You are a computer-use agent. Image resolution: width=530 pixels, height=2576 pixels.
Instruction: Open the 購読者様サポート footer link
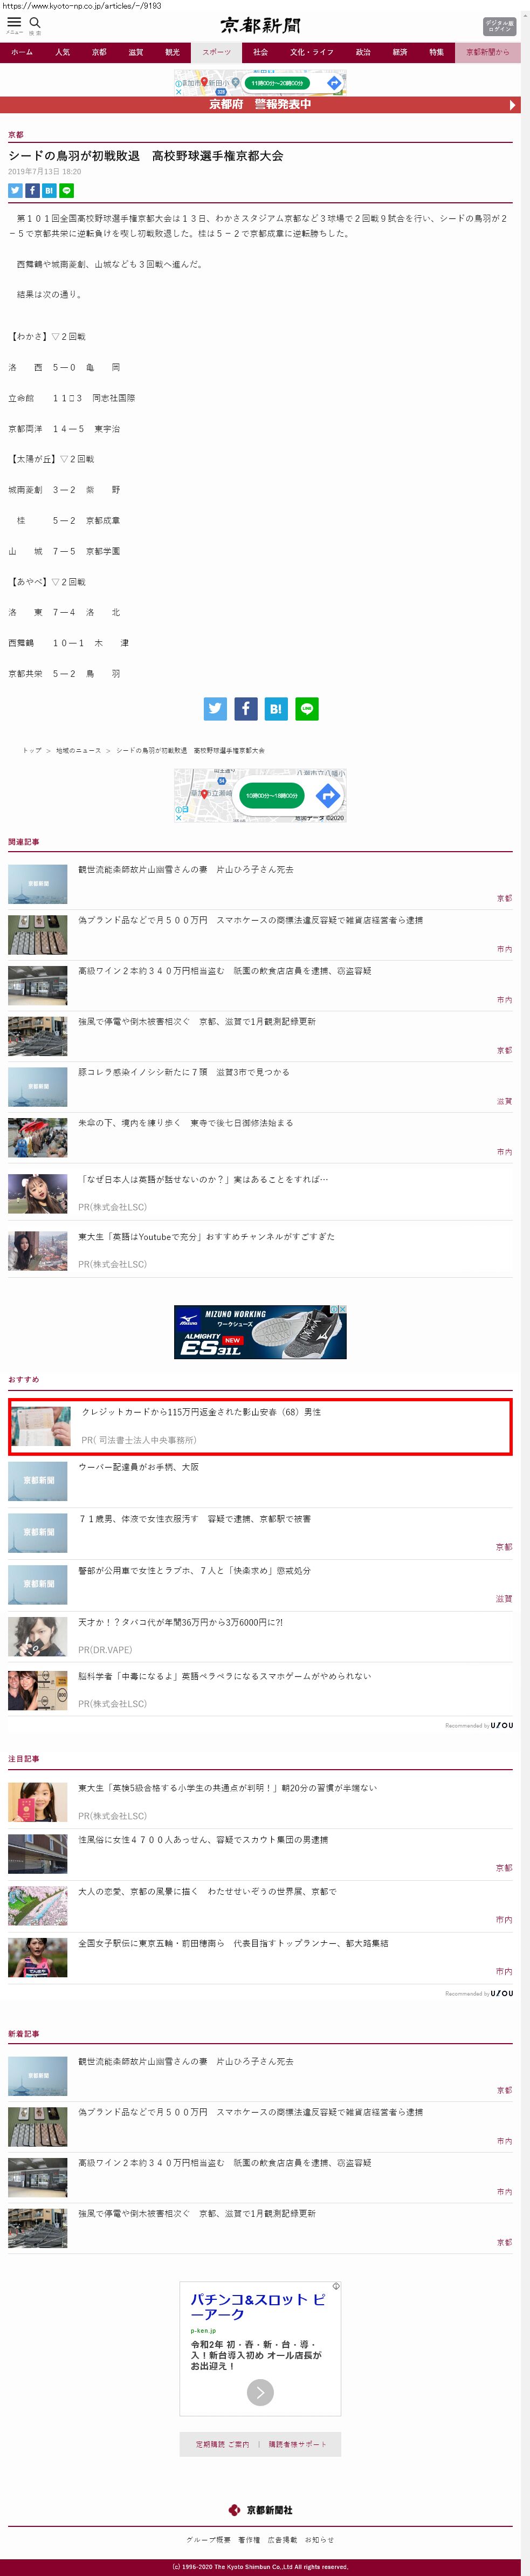click(x=297, y=2444)
